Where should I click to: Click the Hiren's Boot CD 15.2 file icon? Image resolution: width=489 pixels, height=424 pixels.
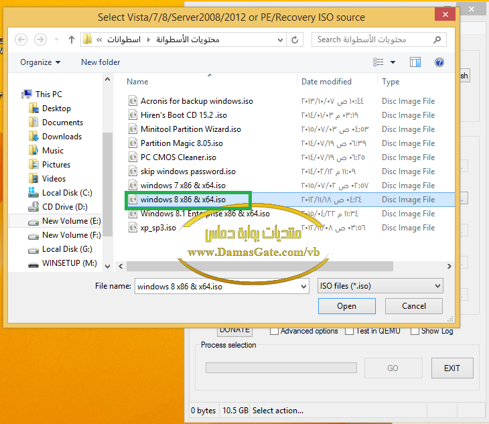coord(133,115)
